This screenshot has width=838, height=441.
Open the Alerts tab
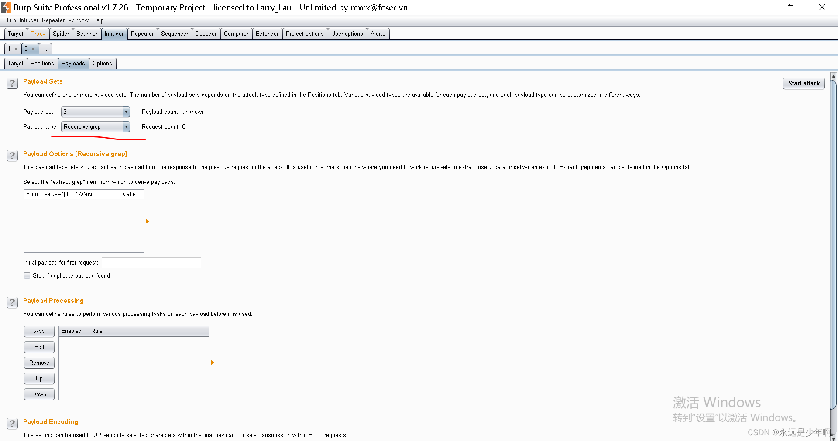(x=378, y=34)
